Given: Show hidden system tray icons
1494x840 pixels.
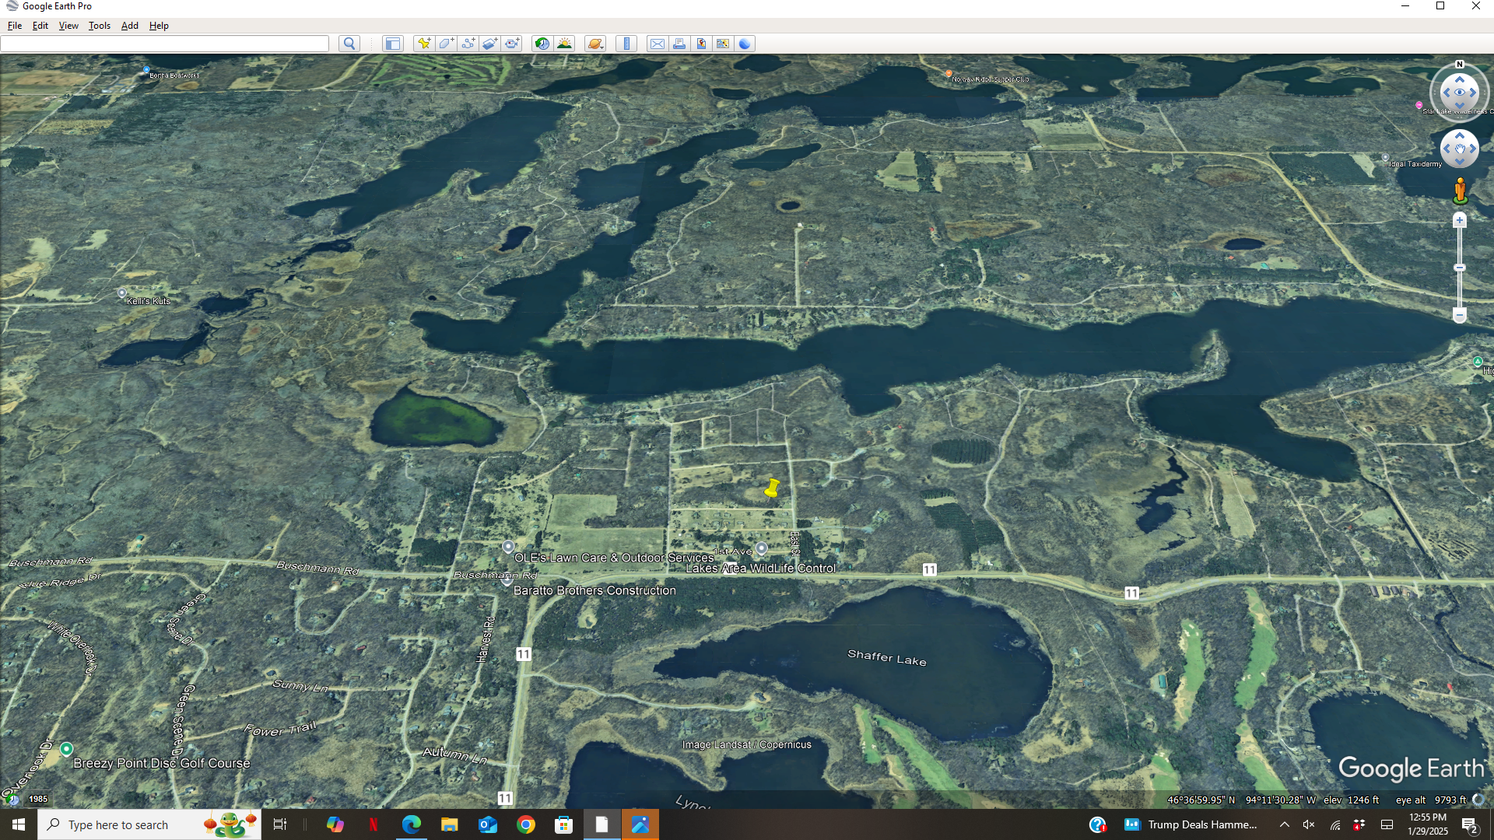Looking at the screenshot, I should tap(1285, 824).
